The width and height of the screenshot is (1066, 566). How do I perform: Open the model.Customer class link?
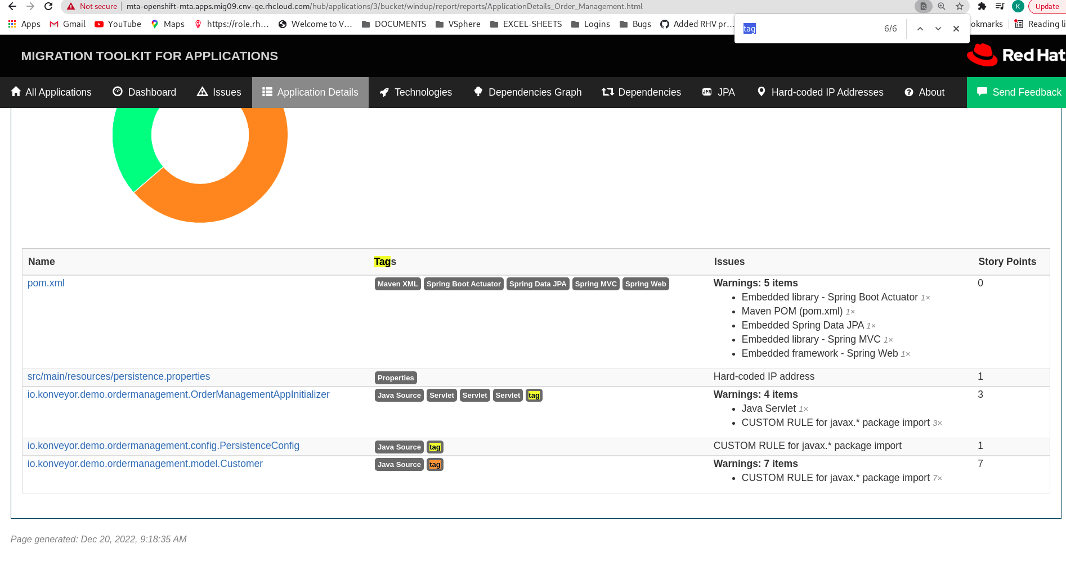145,464
